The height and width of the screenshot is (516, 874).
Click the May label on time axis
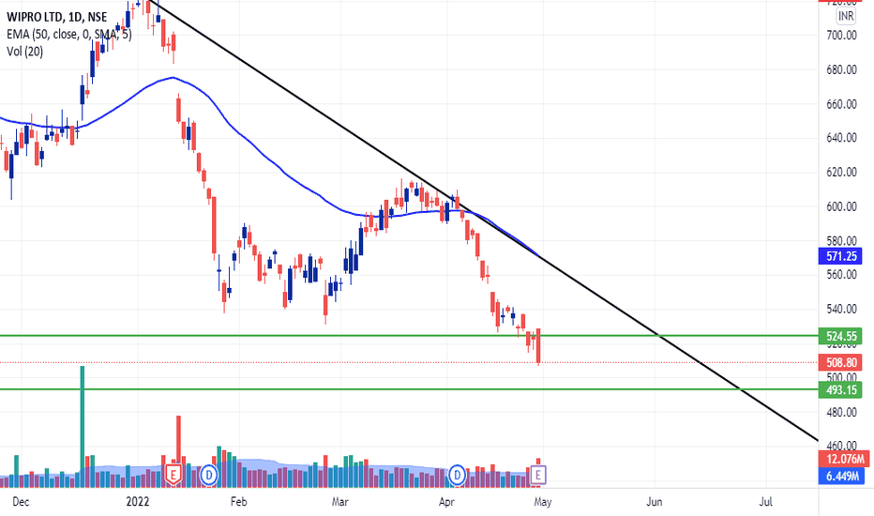tap(542, 502)
